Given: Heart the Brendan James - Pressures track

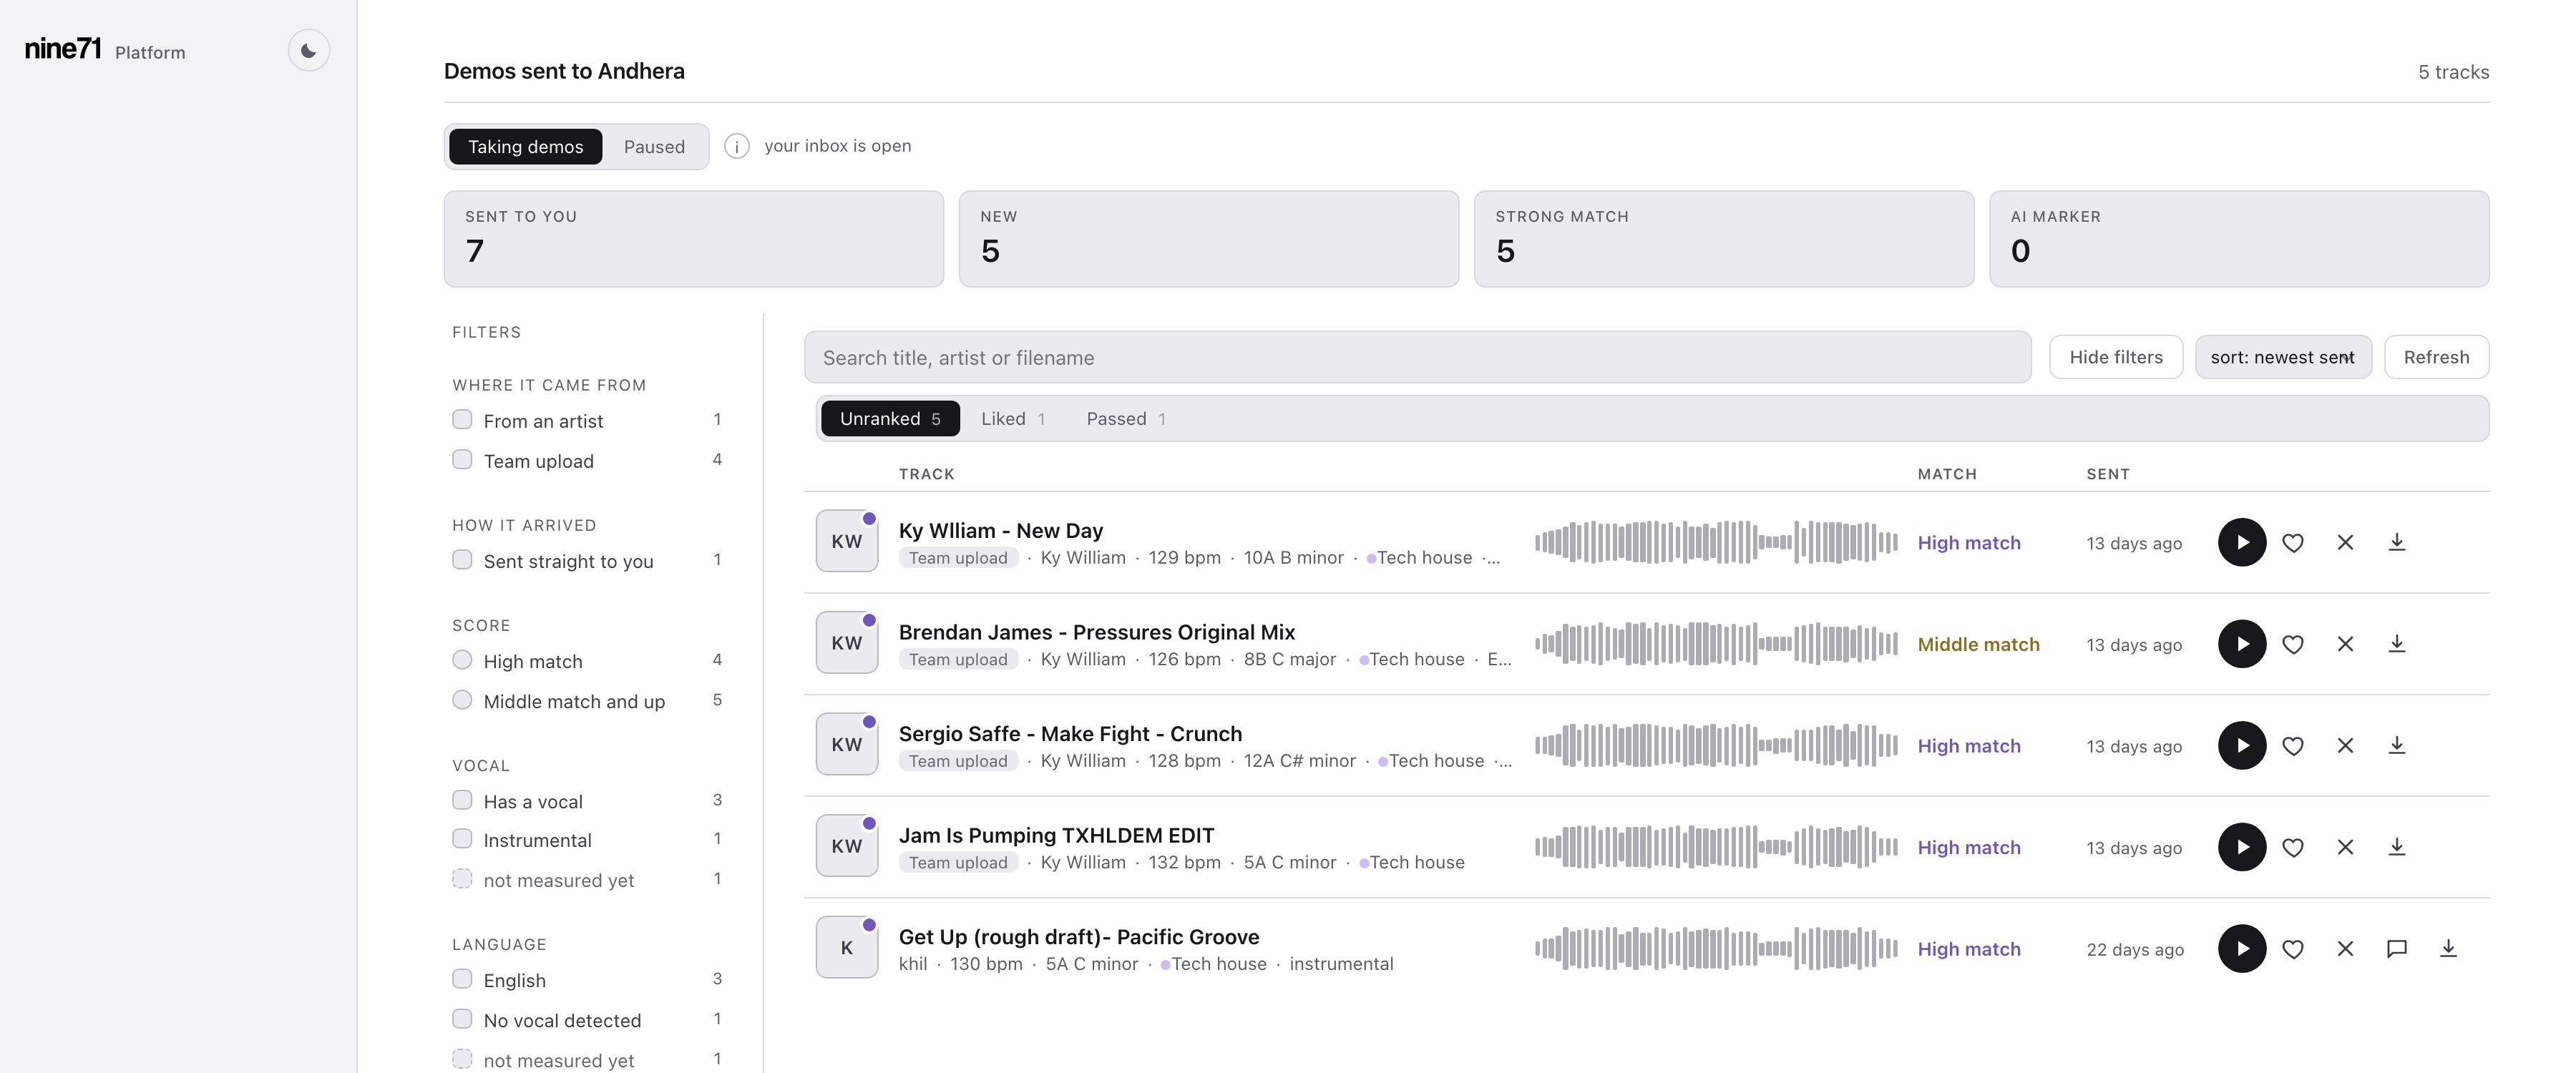Looking at the screenshot, I should (2293, 644).
